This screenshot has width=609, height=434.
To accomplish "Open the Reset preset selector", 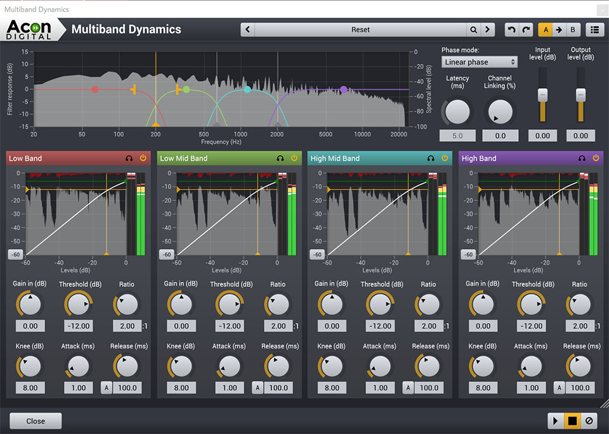I will [x=360, y=30].
